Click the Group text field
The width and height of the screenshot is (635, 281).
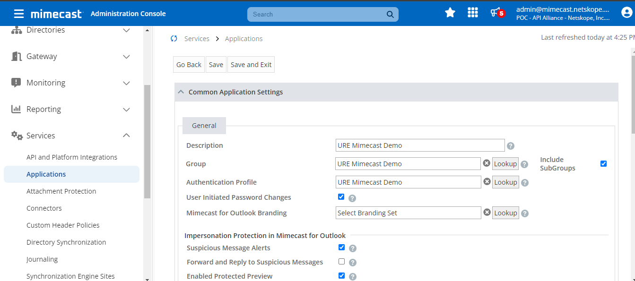pos(408,164)
